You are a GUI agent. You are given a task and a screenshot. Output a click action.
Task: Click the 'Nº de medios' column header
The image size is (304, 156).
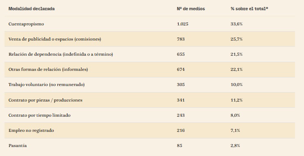pos(191,9)
